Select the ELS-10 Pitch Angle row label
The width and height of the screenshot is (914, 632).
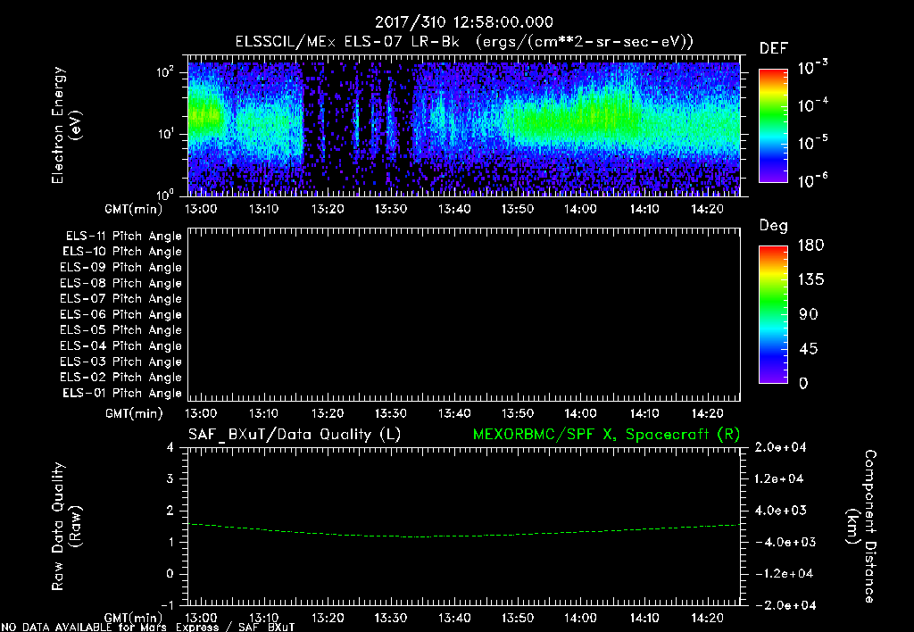click(x=122, y=252)
